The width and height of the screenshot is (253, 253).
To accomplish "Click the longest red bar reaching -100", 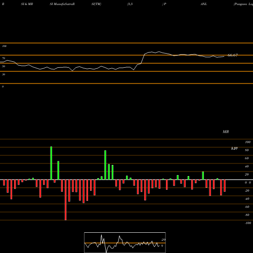I will click(x=66, y=200).
